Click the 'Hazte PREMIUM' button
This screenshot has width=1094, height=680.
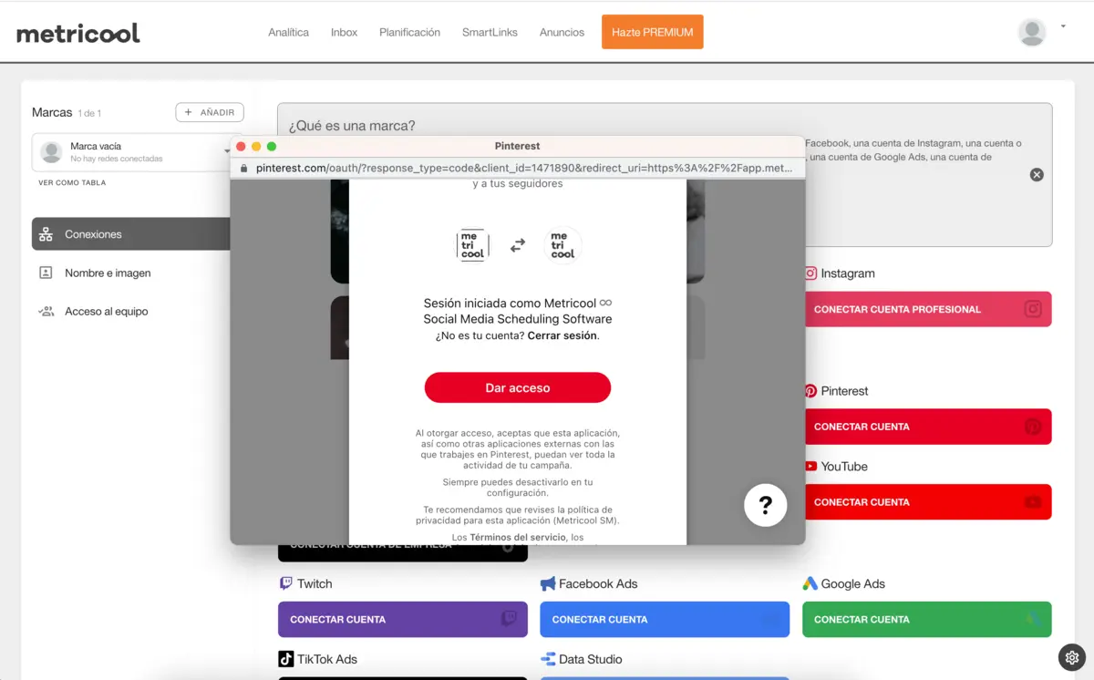point(652,32)
